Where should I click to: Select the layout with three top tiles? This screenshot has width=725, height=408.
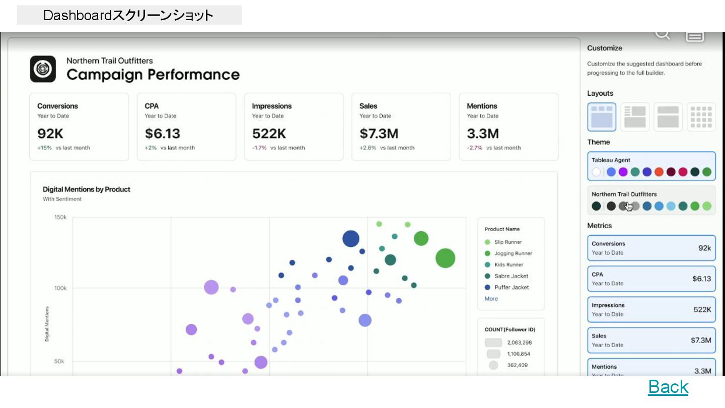click(602, 117)
